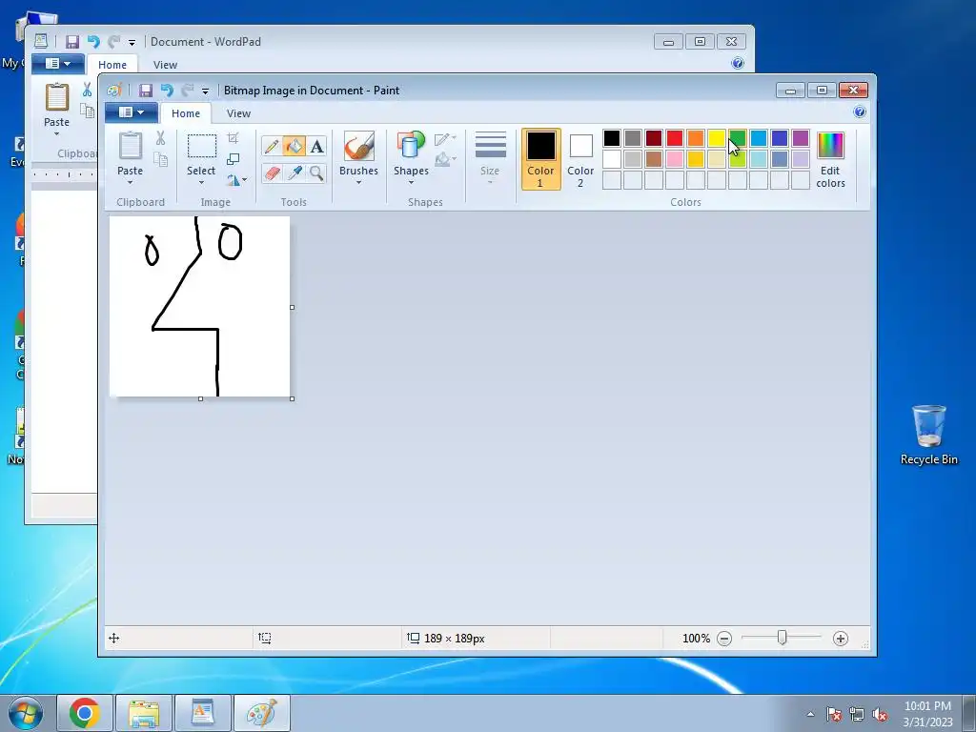Open Windows Explorer from the taskbar
The width and height of the screenshot is (976, 732).
pyautogui.click(x=144, y=713)
